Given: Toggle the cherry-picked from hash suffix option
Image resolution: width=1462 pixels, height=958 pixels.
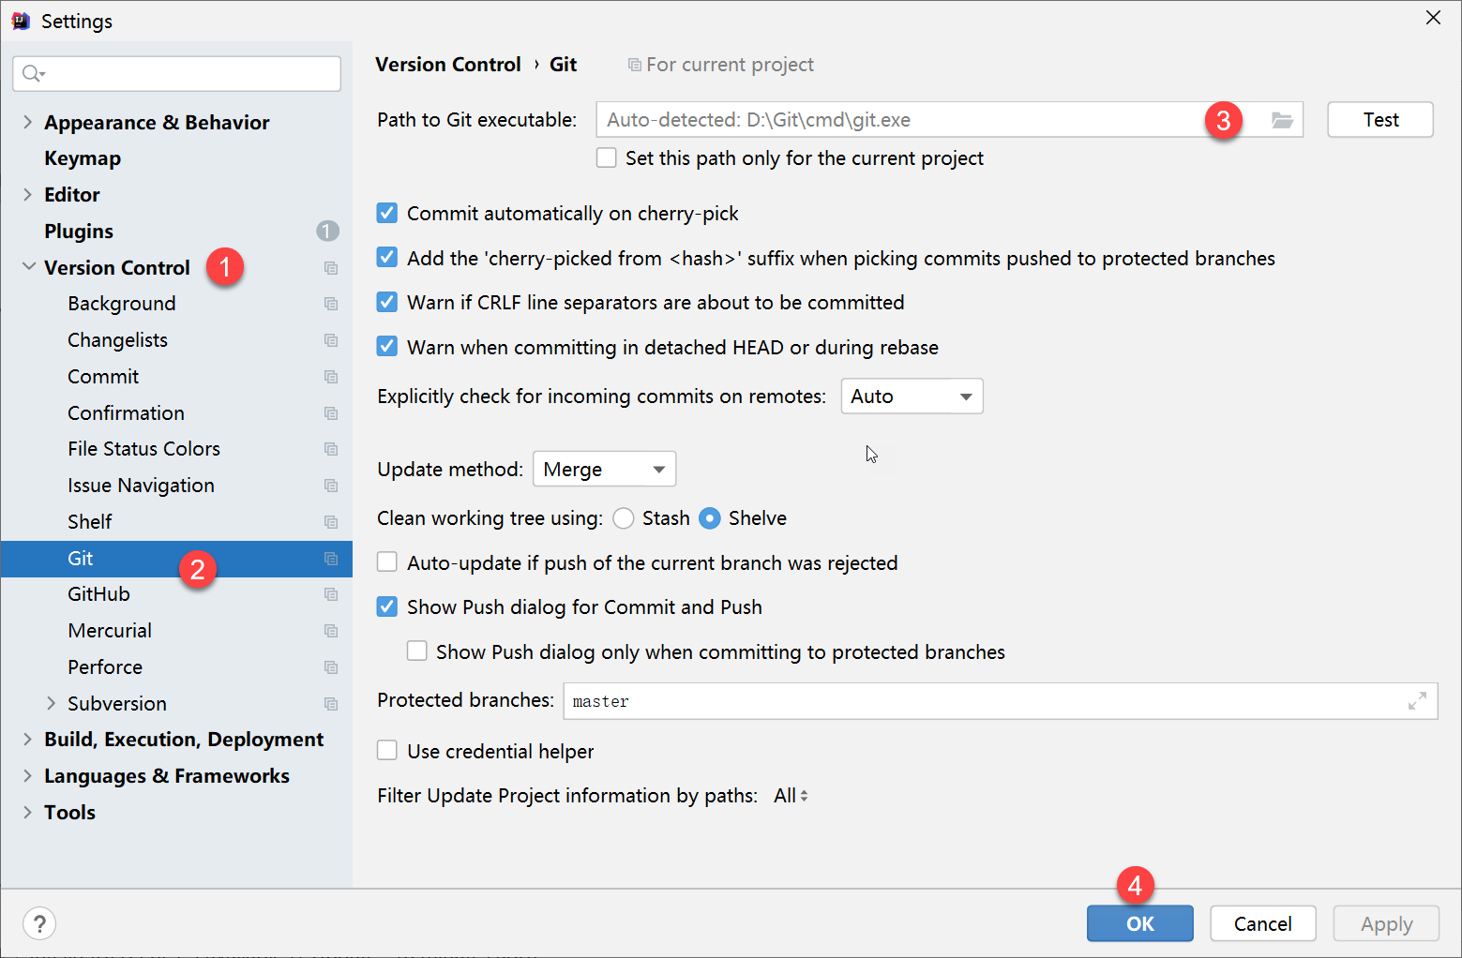Looking at the screenshot, I should (x=387, y=258).
